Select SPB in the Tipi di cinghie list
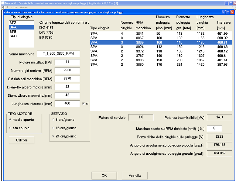This screenshot has height=182, width=236. tap(13, 32)
